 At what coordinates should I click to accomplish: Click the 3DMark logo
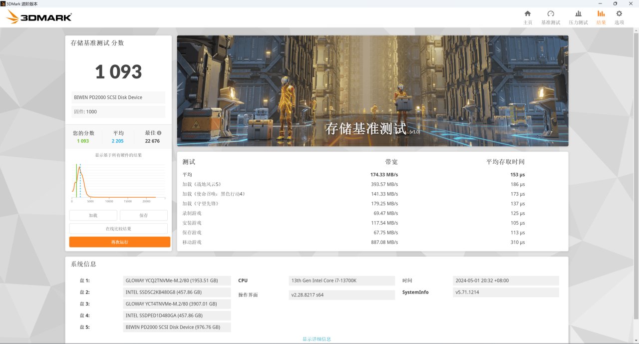tap(37, 16)
